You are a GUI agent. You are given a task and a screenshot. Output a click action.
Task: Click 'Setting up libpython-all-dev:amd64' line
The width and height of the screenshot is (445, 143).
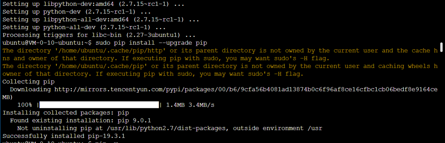[101, 20]
